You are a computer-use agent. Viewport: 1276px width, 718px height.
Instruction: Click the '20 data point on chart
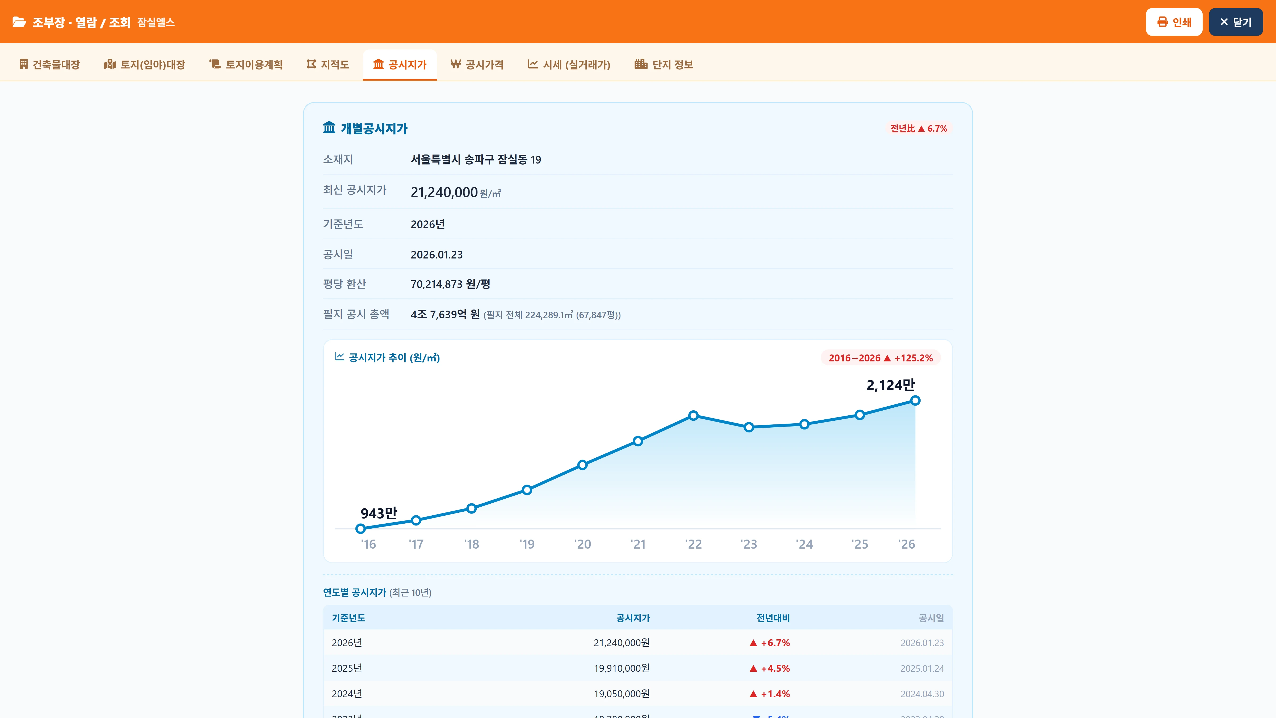(x=582, y=465)
